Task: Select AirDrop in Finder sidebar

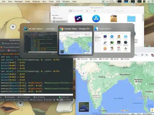Action: pos(58,18)
